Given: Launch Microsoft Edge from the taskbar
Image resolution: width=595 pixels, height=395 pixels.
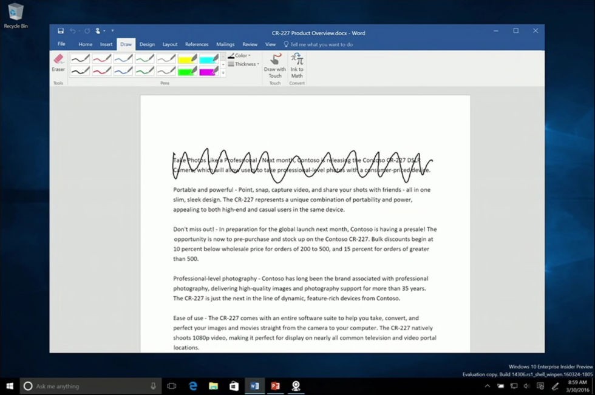Looking at the screenshot, I should click(x=193, y=386).
